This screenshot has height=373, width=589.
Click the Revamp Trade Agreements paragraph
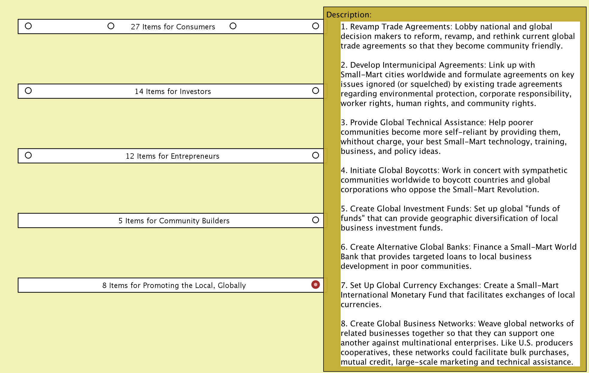(457, 36)
